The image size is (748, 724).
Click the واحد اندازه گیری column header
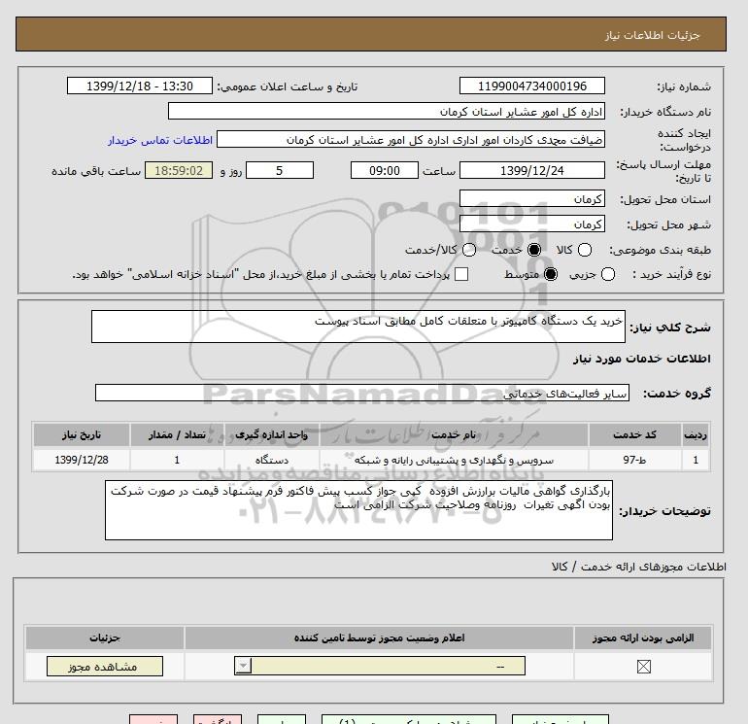click(271, 434)
